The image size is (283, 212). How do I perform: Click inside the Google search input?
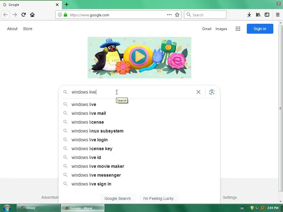(133, 92)
